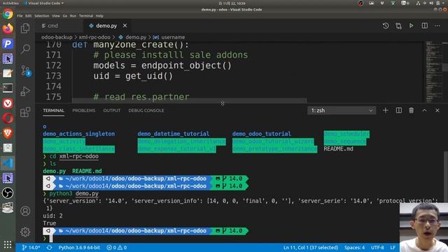The width and height of the screenshot is (448, 252).
Task: Split the editor to the right
Action: (x=425, y=26)
